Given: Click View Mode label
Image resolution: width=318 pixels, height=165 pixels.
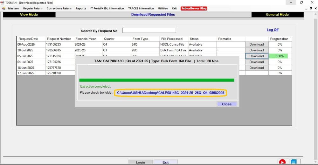Looking at the screenshot, I should (29, 14).
